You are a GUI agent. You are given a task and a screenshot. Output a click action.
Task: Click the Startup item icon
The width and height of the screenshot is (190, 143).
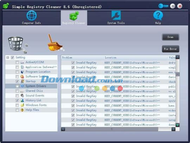tap(22, 81)
